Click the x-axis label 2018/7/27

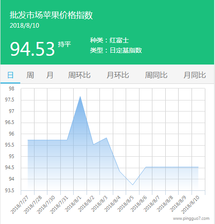19,205
